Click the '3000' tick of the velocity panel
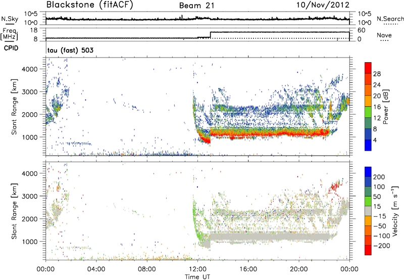Screen dimensions: 404x280 pyautogui.click(x=30, y=196)
